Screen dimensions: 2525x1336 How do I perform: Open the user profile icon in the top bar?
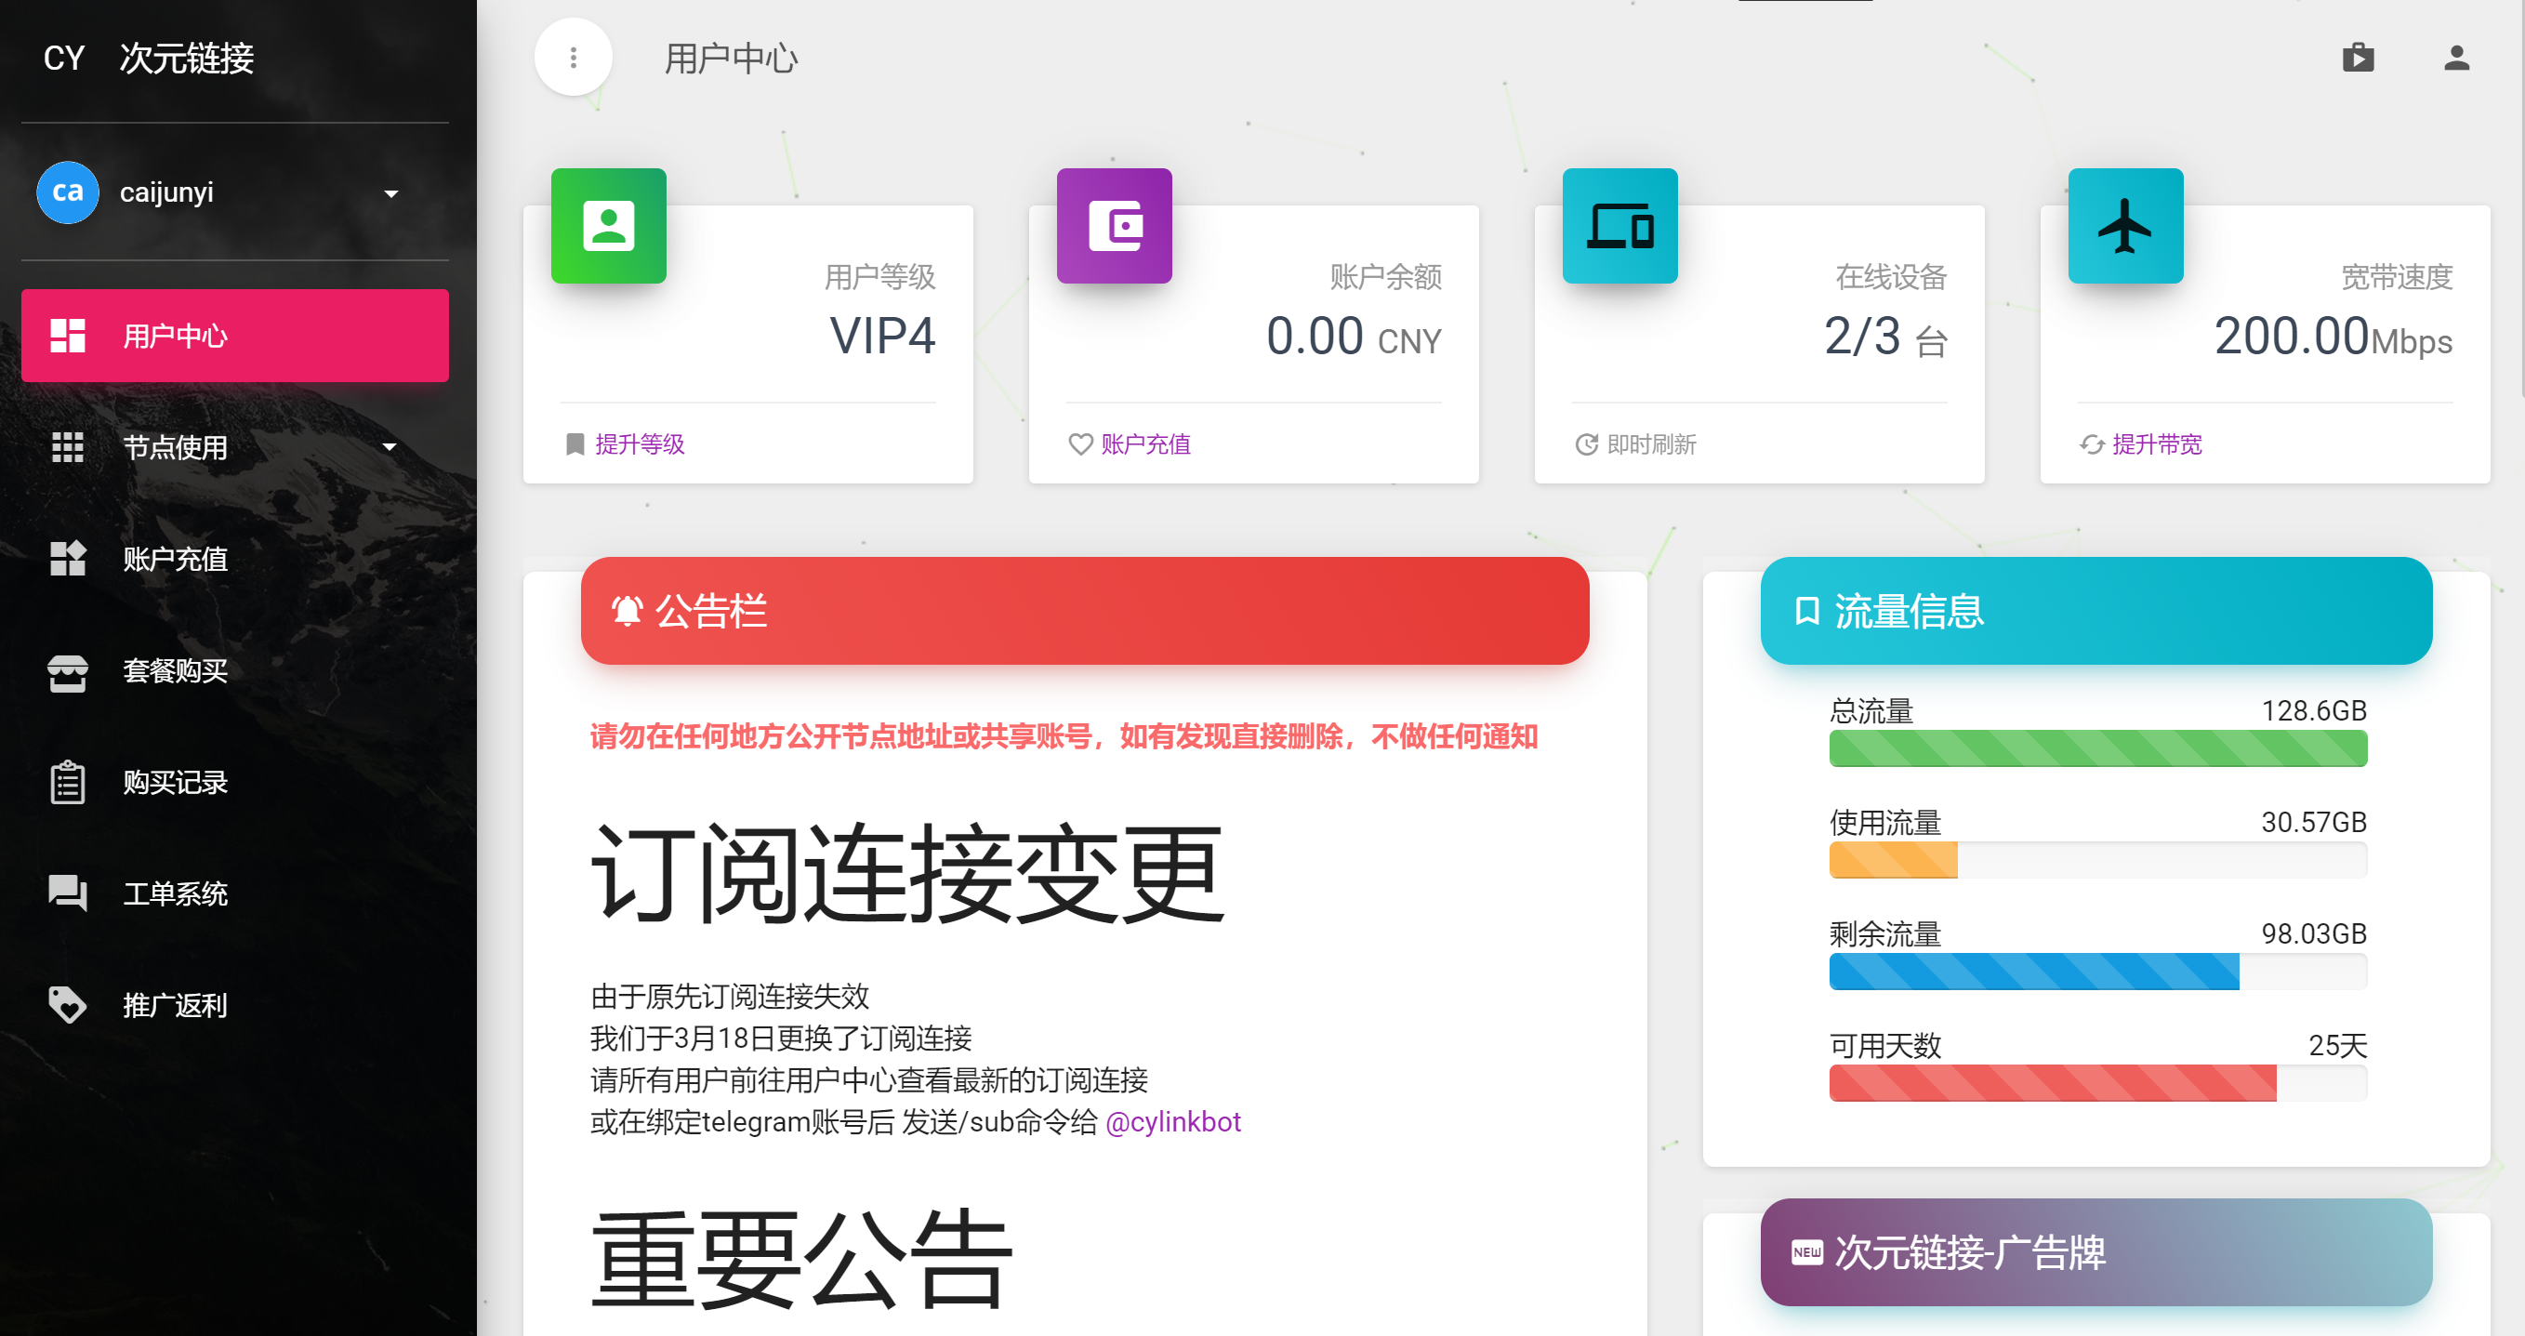2456,58
